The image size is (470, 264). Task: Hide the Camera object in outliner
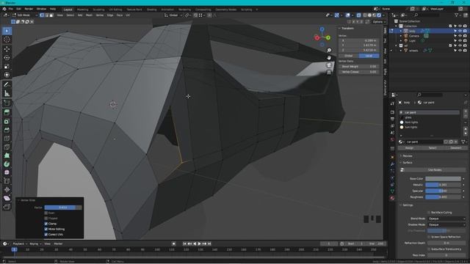(460, 36)
